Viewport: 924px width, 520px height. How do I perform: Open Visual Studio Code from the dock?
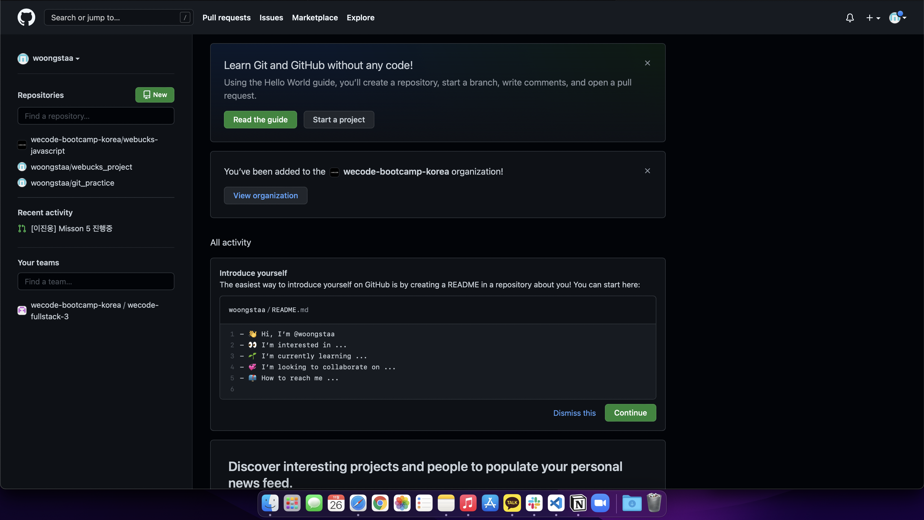click(556, 503)
